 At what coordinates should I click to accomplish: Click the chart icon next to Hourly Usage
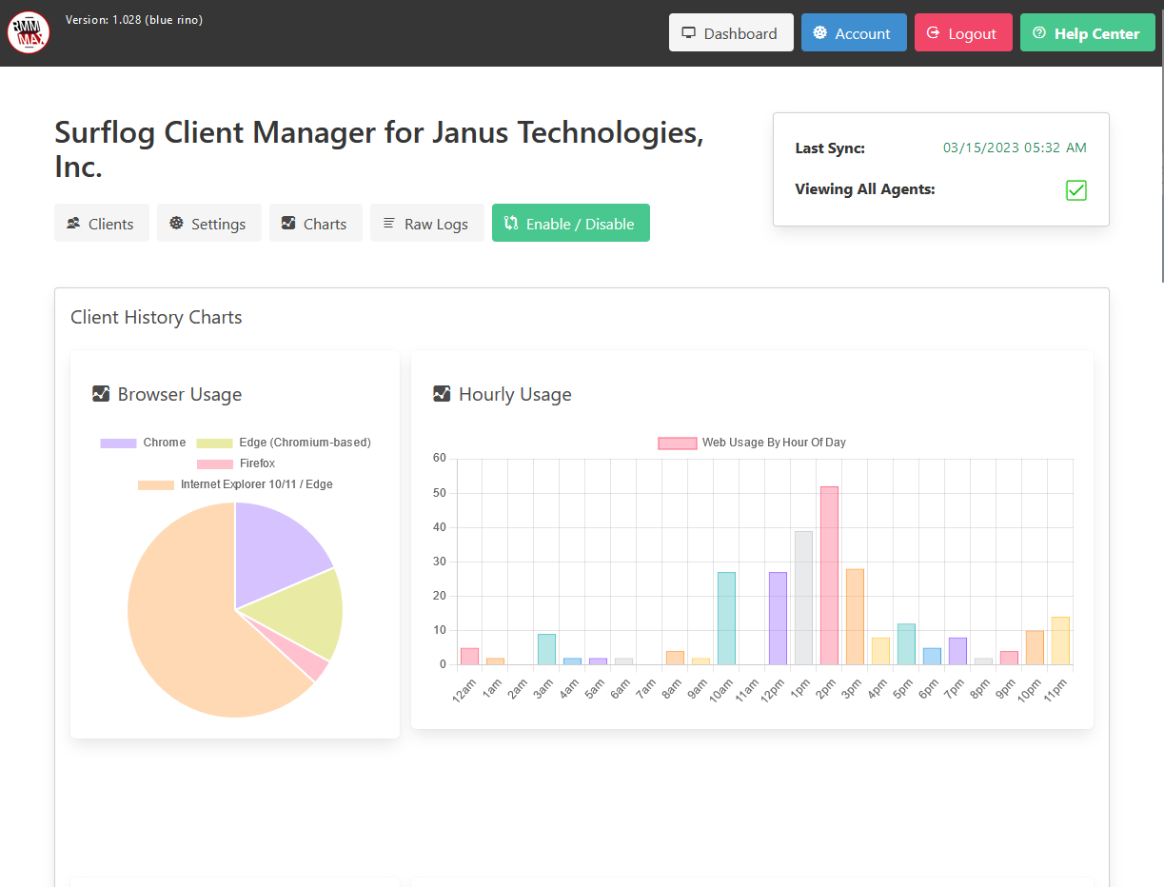click(x=442, y=394)
